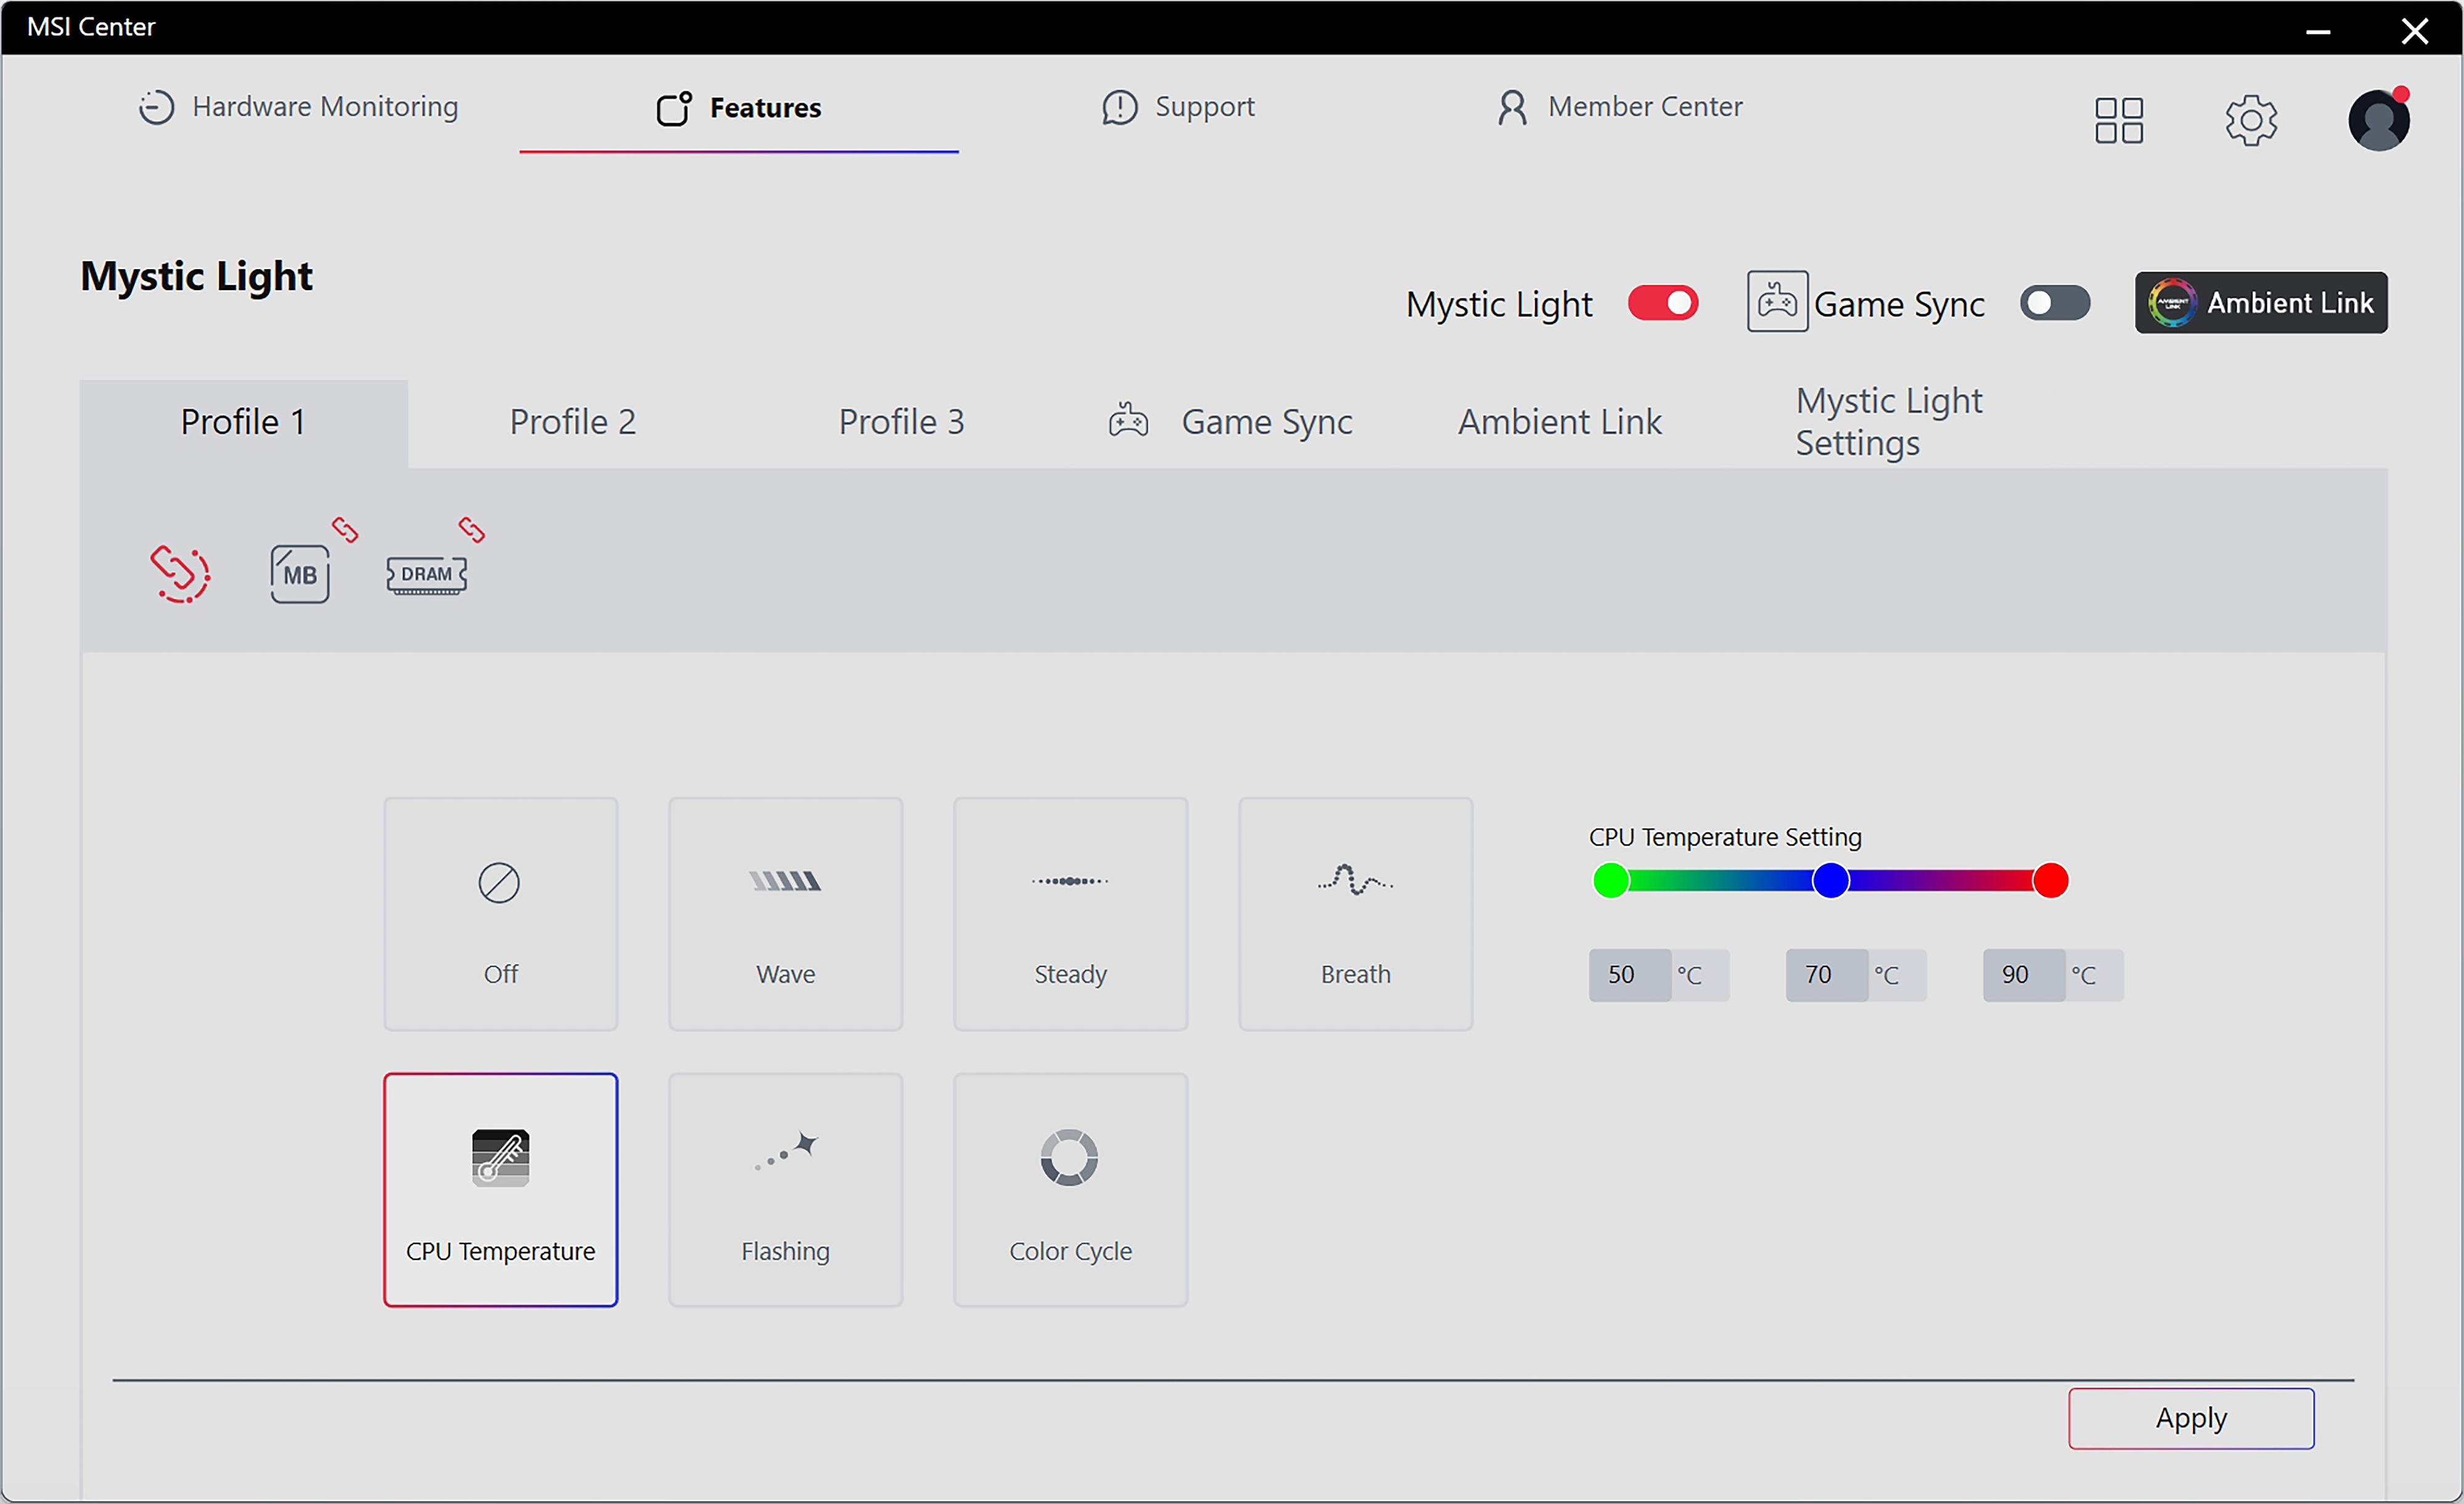Click the all-device sync link icon
The image size is (2464, 1504).
point(180,574)
